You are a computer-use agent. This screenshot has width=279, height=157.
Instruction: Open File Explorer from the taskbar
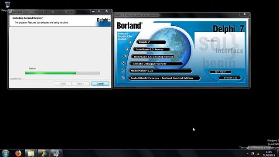(x=31, y=153)
